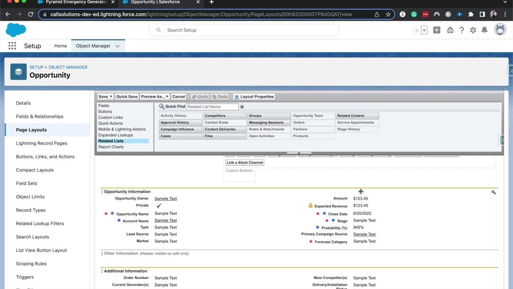Follow the OBJECT MANAGER breadcrumb link
This screenshot has width=513, height=289.
point(68,67)
